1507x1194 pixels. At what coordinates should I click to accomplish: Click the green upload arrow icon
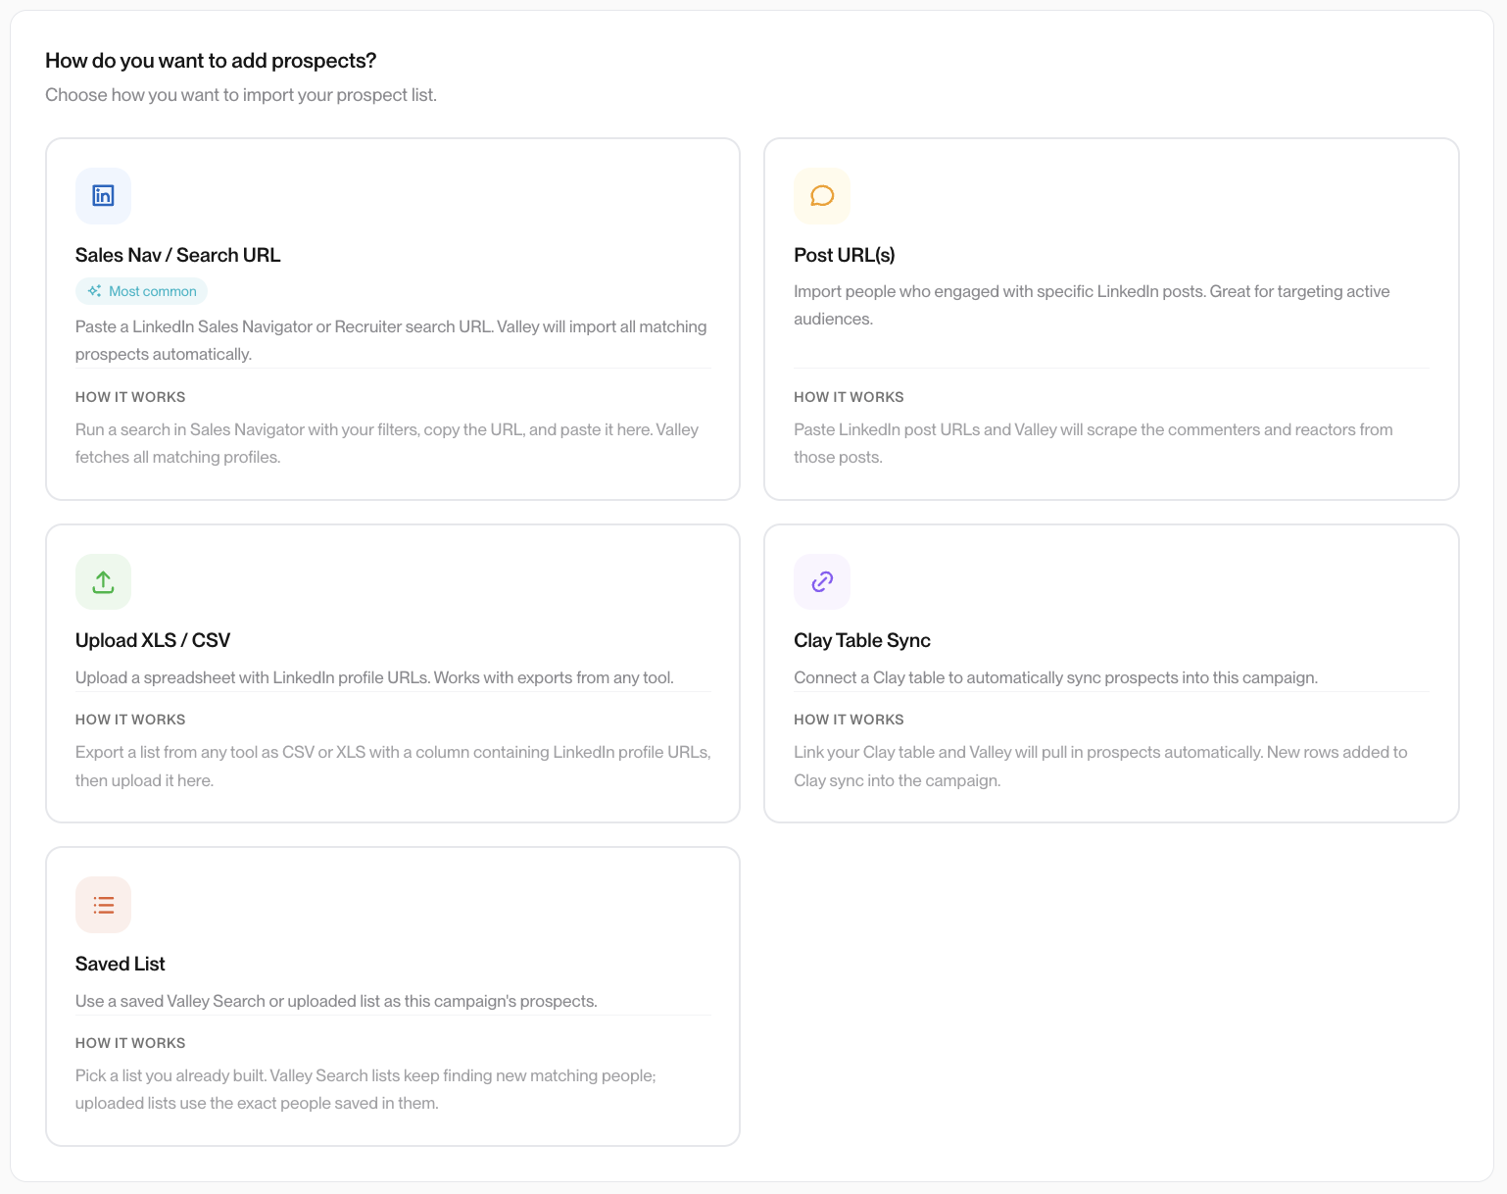tap(103, 581)
